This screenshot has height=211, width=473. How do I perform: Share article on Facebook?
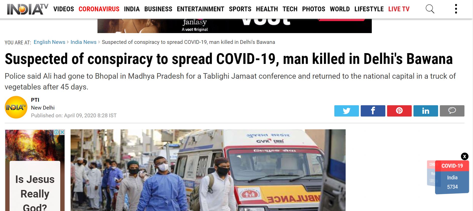click(x=373, y=111)
